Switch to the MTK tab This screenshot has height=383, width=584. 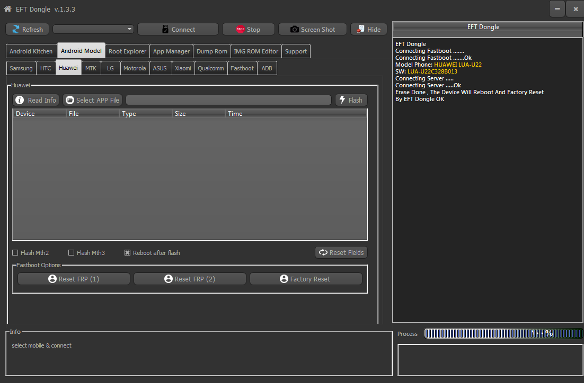[x=91, y=68]
